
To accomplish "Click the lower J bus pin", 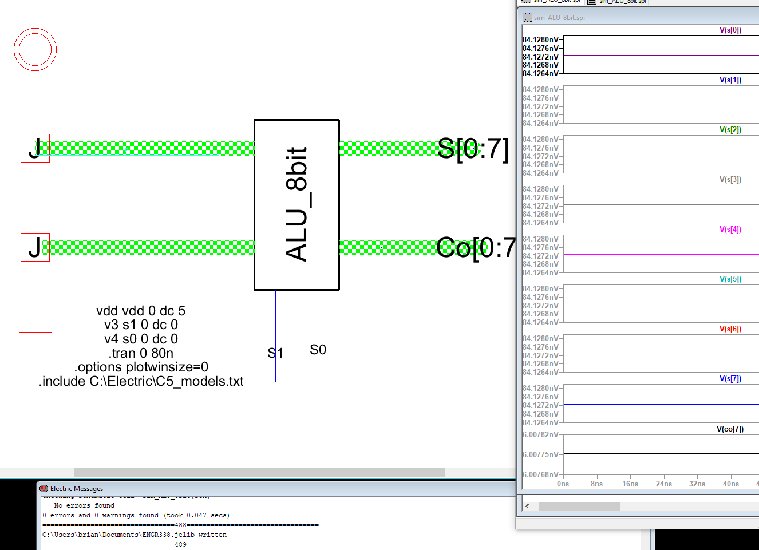I will coord(35,247).
